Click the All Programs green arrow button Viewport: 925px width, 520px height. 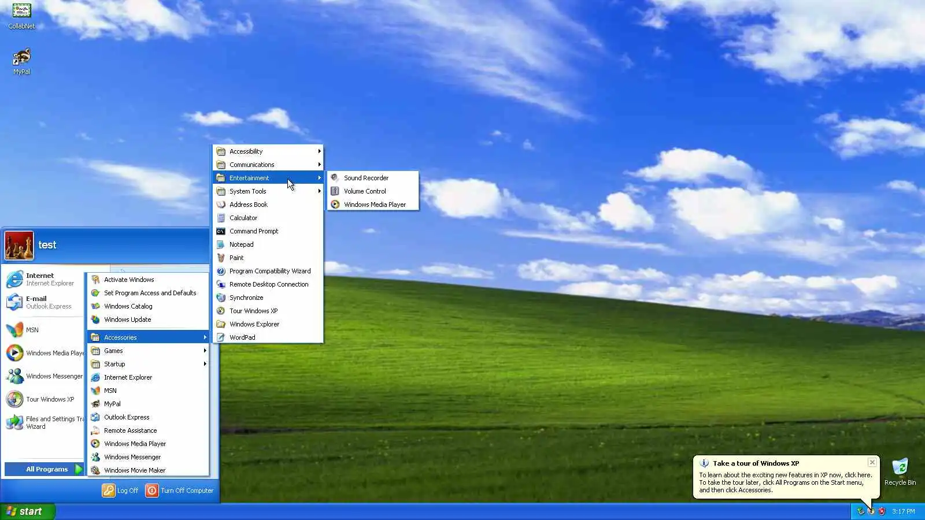pyautogui.click(x=79, y=469)
